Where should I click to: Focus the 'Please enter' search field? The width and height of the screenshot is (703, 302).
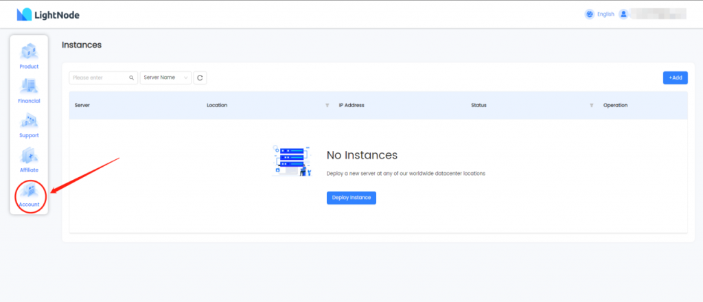(99, 78)
